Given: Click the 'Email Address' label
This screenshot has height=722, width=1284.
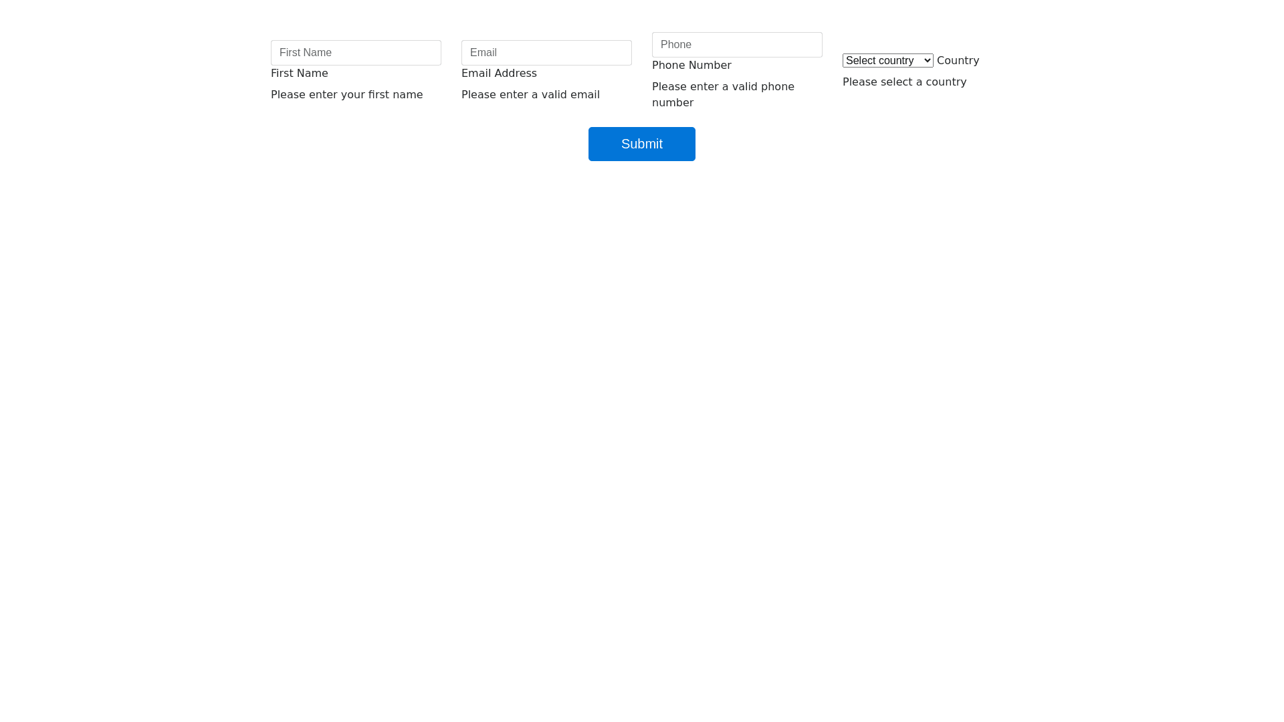Looking at the screenshot, I should click(x=499, y=74).
